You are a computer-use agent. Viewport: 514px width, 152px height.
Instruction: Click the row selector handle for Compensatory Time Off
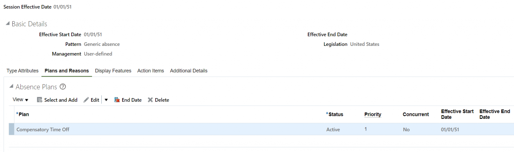(11, 129)
